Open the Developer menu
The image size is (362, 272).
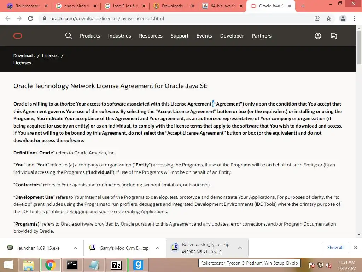(232, 36)
